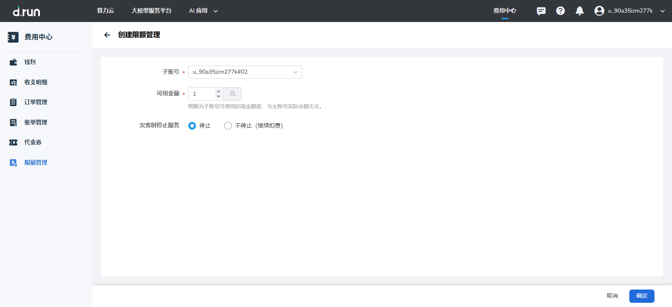Open the help question mark icon
This screenshot has height=307, width=672.
click(x=560, y=11)
